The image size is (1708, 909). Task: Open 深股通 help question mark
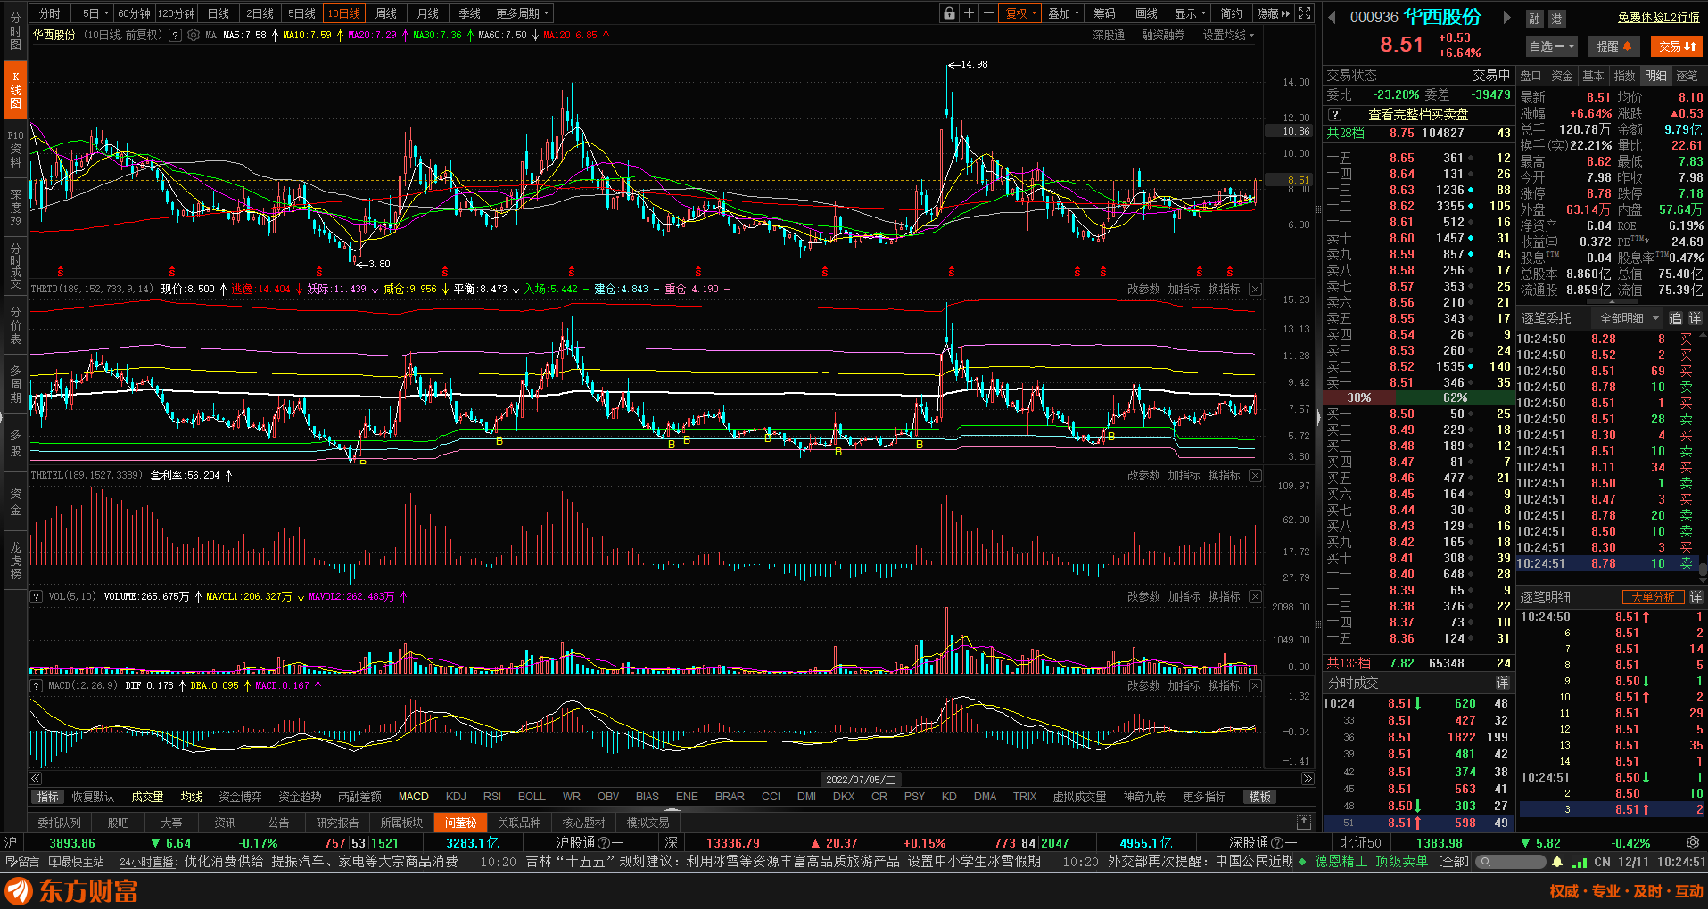point(1277,842)
